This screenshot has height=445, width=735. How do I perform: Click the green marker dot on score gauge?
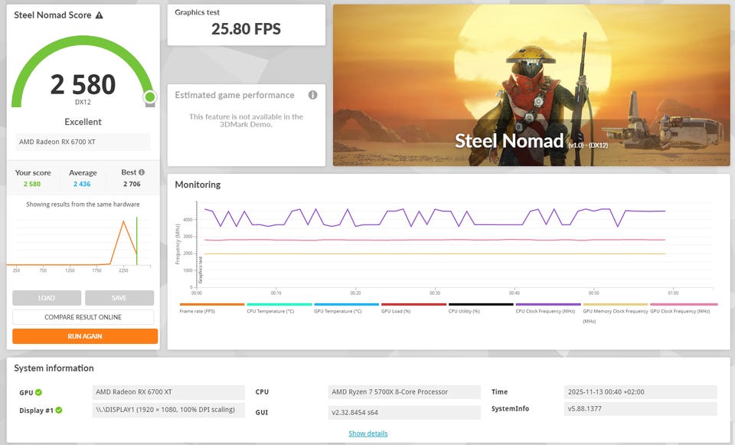[x=150, y=97]
